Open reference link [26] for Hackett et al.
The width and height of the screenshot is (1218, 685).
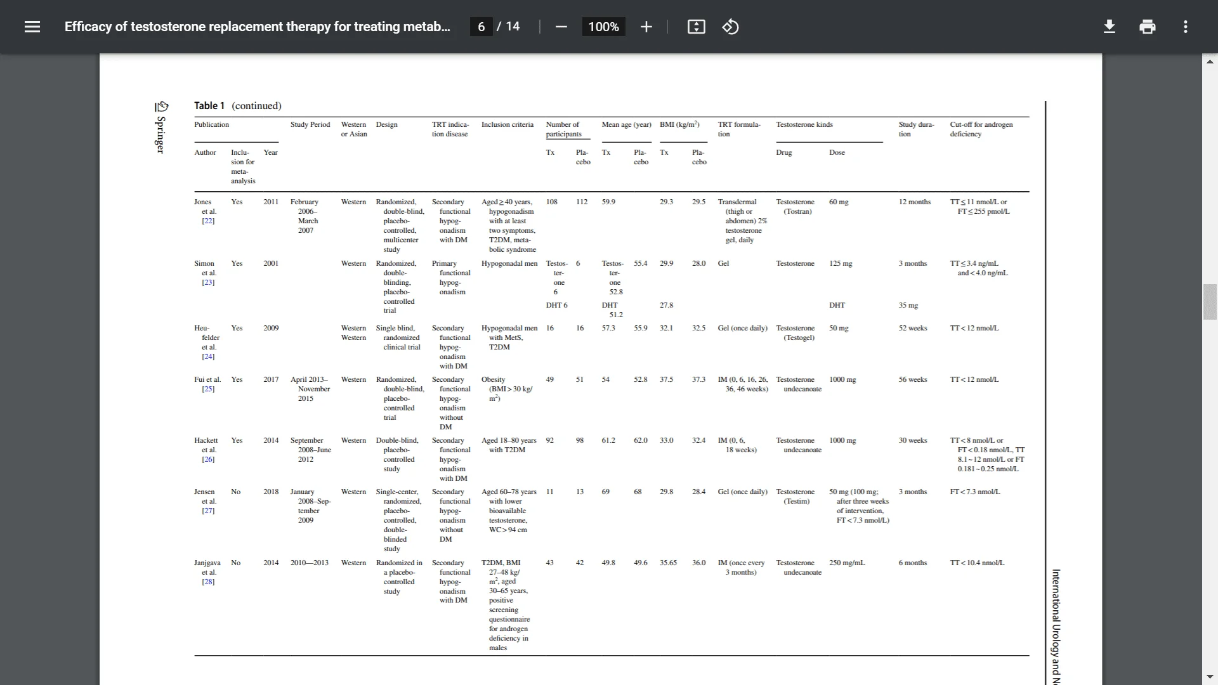coord(208,459)
